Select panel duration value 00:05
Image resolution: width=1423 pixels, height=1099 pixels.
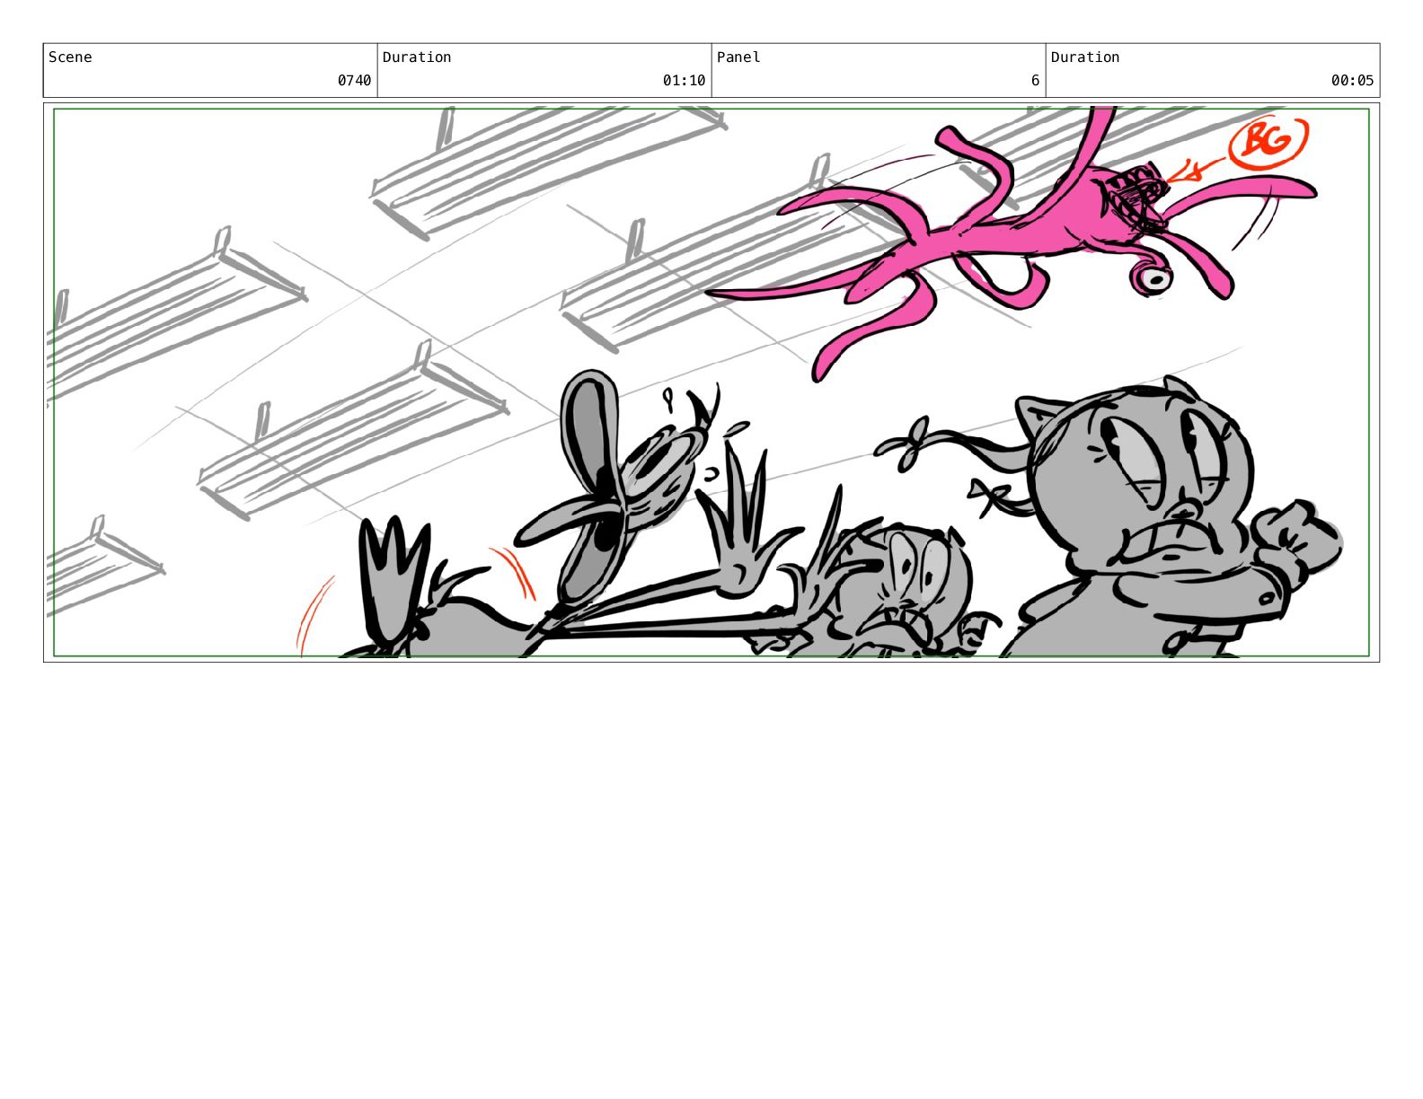[1352, 81]
